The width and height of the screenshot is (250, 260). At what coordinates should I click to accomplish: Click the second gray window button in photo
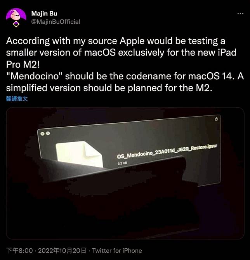point(48,133)
